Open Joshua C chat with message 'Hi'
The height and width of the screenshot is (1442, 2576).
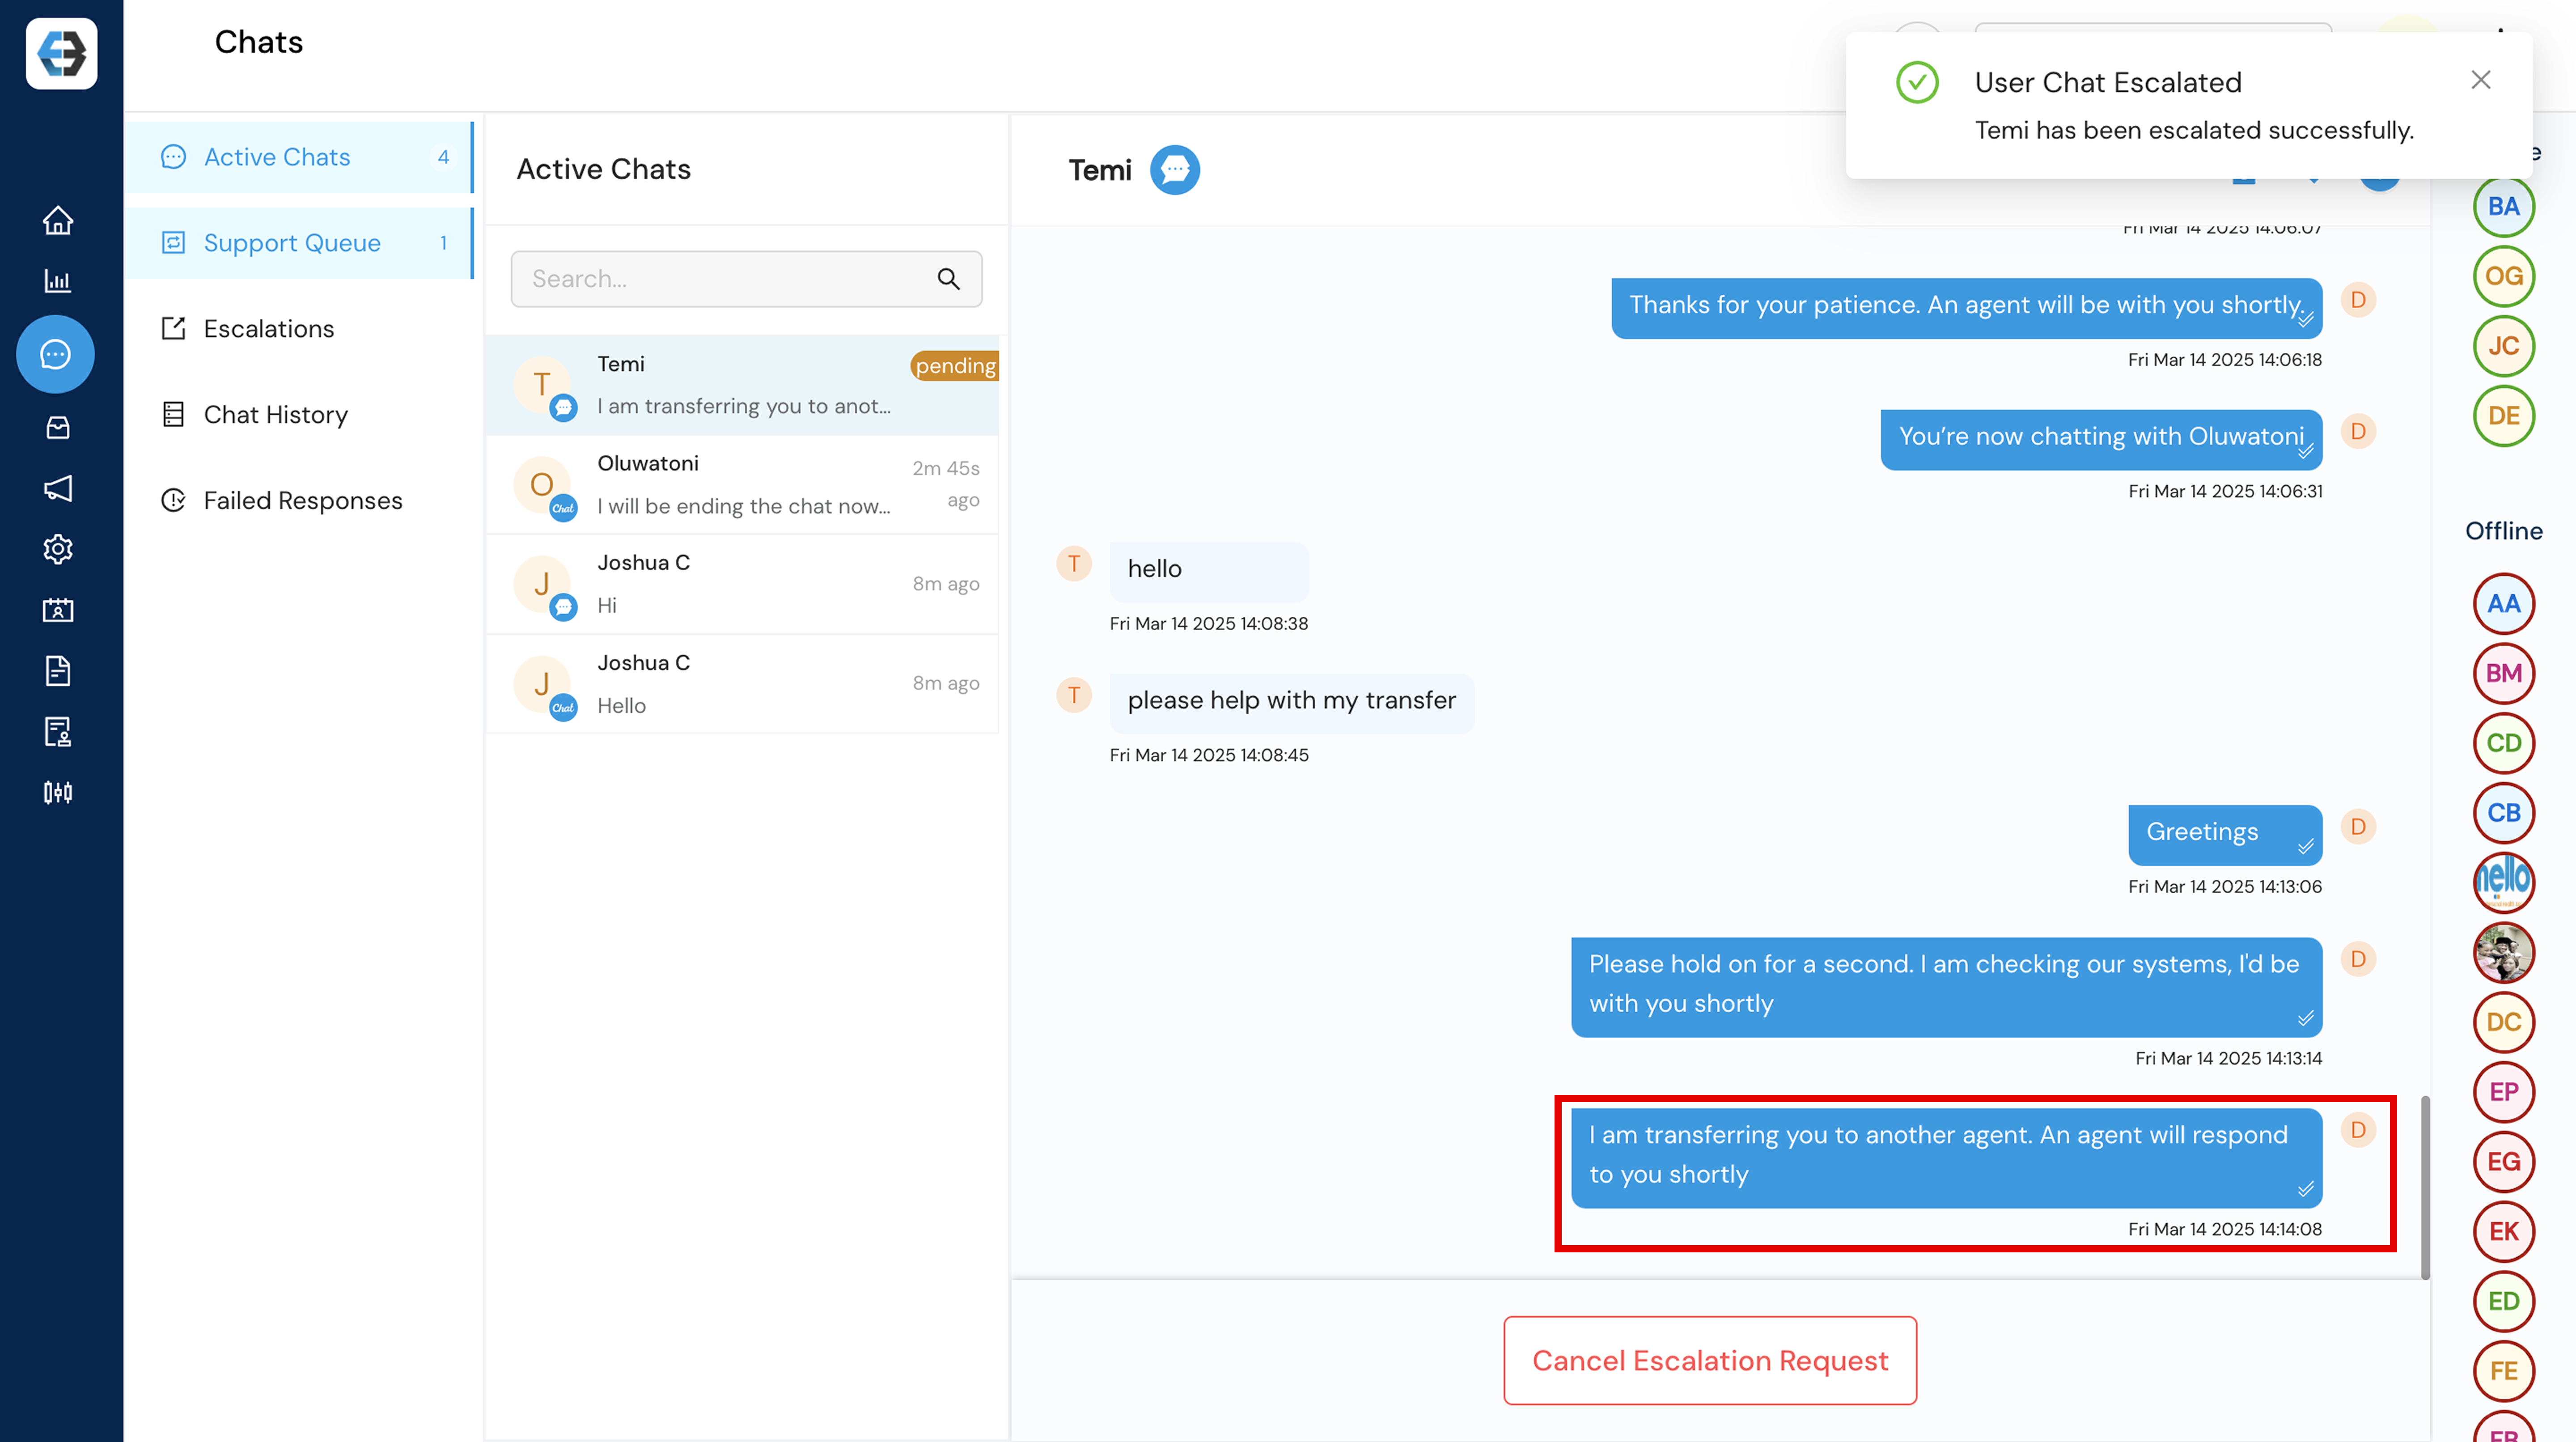tap(742, 584)
